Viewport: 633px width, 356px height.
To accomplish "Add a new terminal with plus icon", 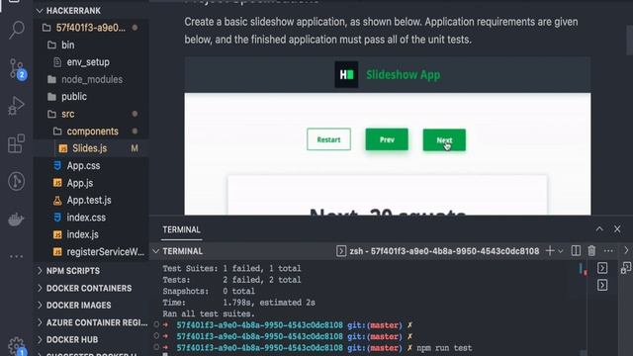I will click(x=550, y=250).
